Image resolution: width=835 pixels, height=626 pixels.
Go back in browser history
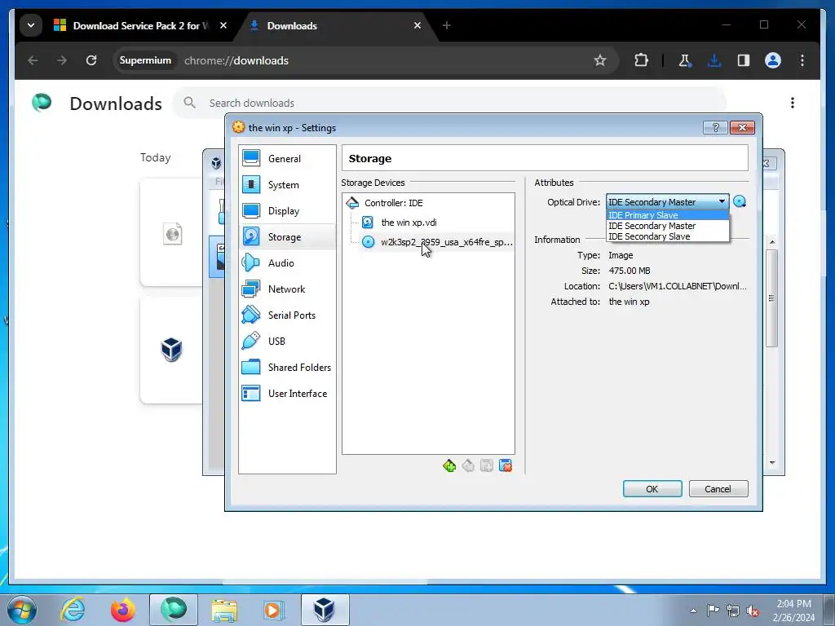click(33, 60)
